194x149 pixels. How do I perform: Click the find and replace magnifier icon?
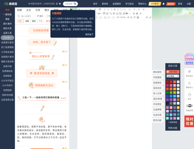tap(131, 17)
